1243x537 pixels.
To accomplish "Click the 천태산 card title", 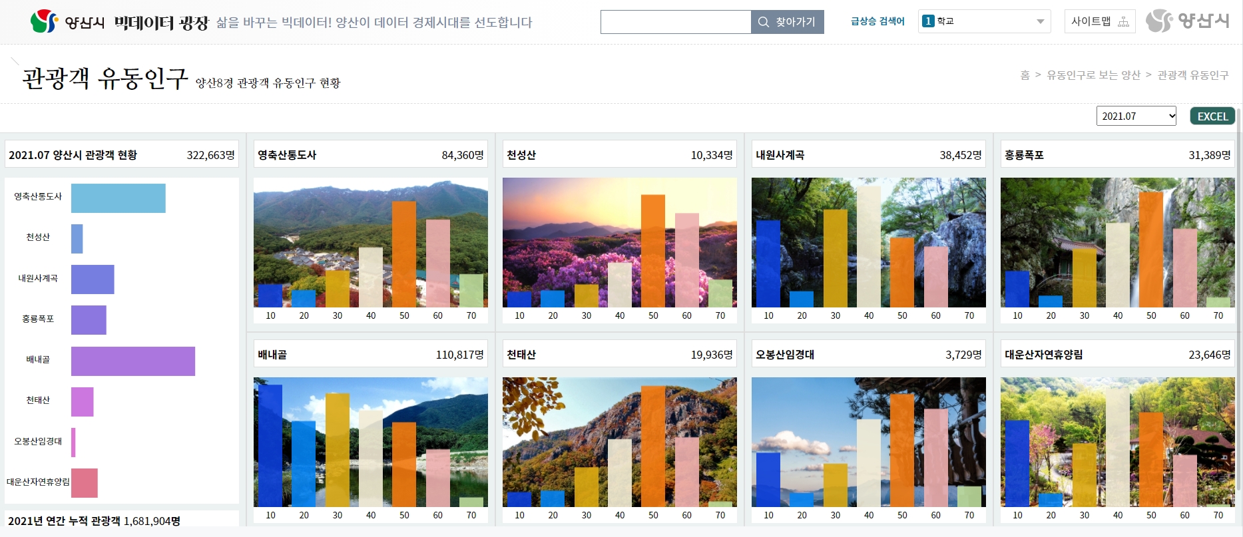I will click(x=521, y=355).
